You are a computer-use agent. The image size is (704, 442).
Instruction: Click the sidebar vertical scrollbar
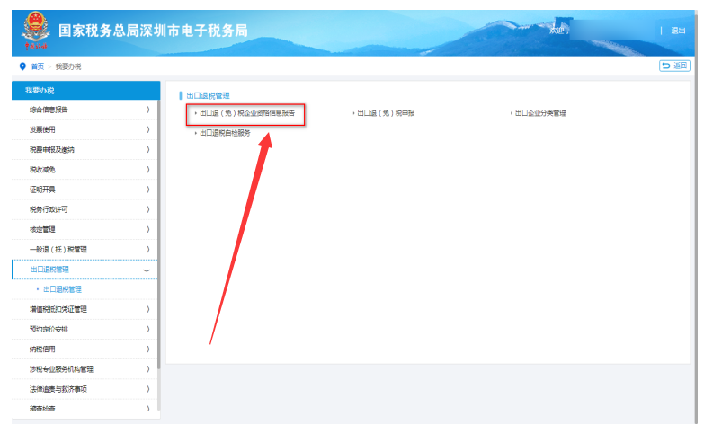click(159, 270)
